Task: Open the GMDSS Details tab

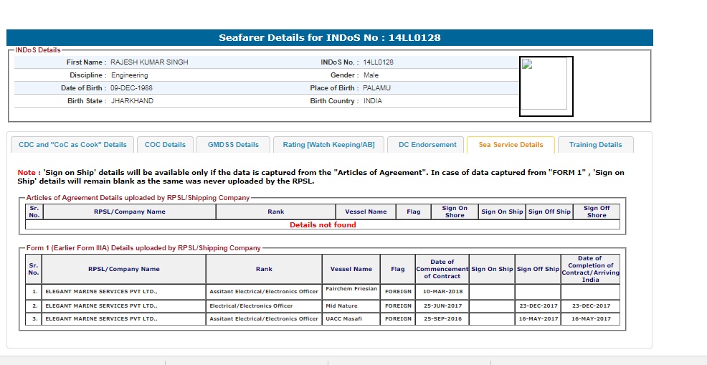Action: 233,145
